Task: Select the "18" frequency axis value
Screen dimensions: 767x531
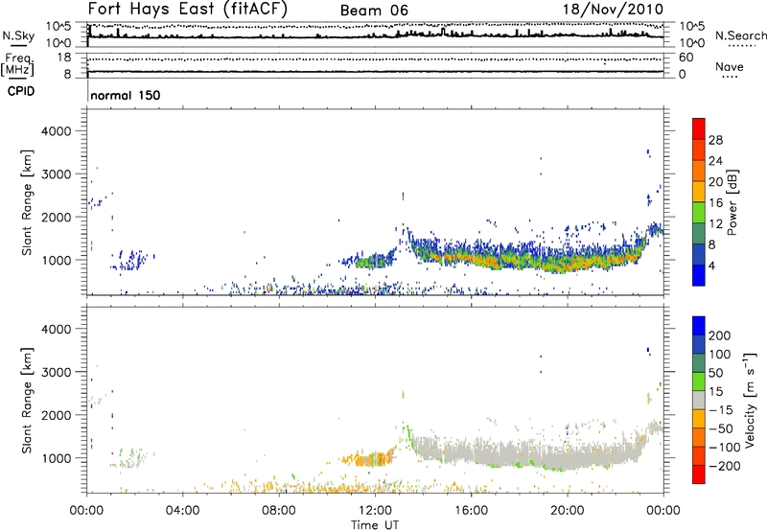Action: [64, 58]
